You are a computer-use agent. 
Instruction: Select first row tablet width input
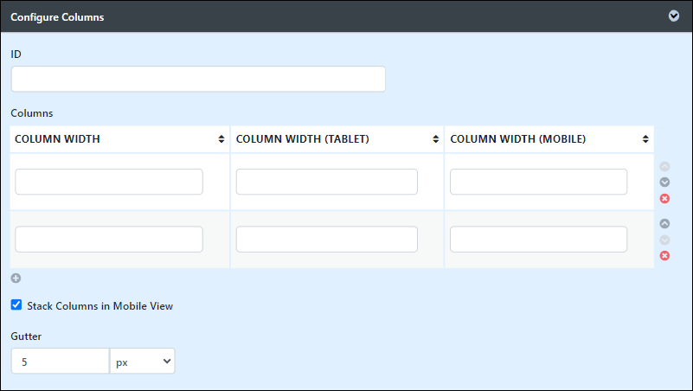coord(327,182)
